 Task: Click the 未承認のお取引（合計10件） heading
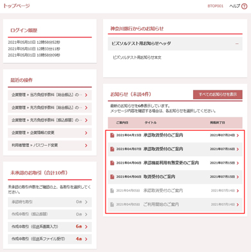point(39,173)
